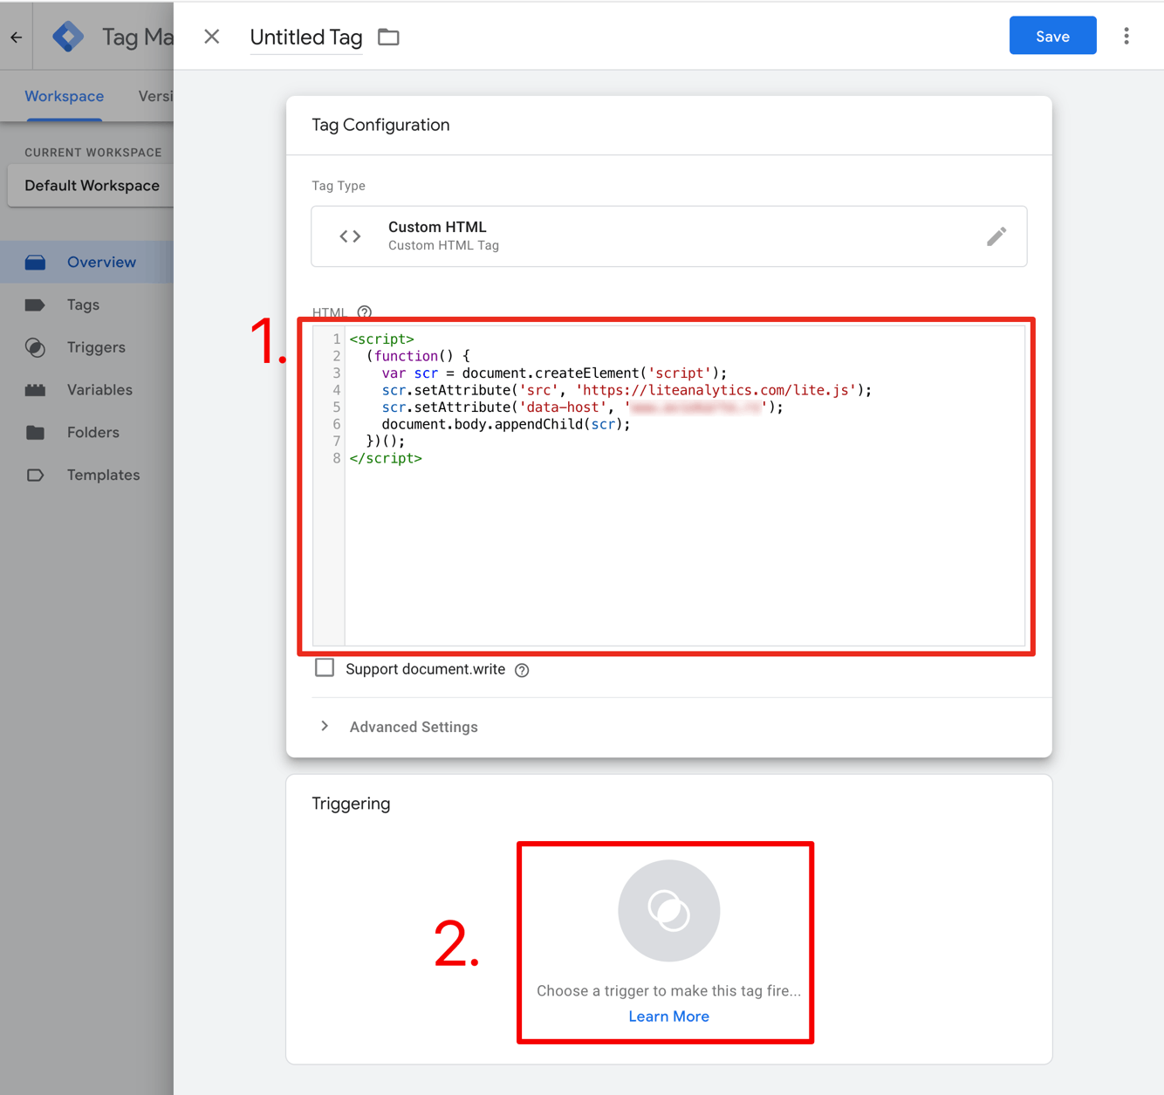Click the Tag Manager diamond logo
Image resolution: width=1164 pixels, height=1095 pixels.
coord(68,37)
